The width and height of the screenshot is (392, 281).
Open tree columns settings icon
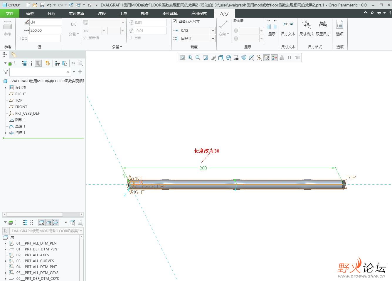(65, 63)
